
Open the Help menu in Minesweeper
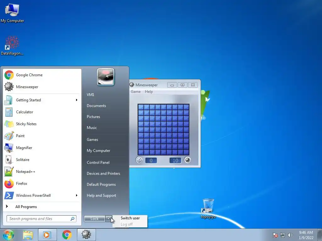pos(149,92)
